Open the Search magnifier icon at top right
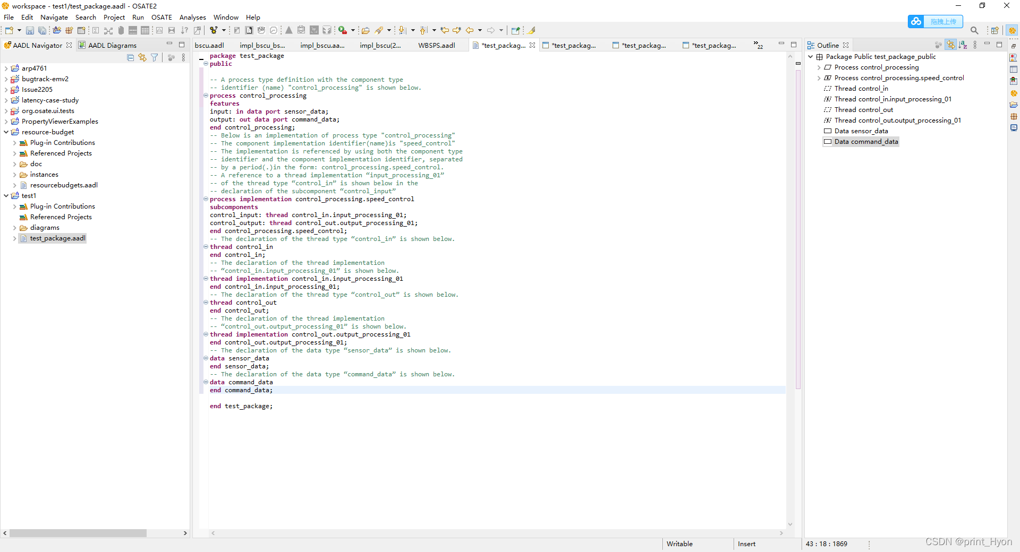 point(974,31)
